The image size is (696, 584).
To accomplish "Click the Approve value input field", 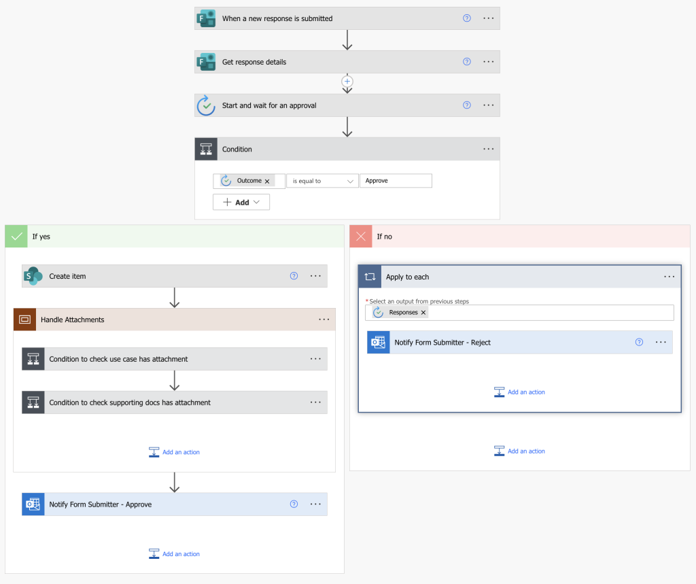I will click(x=396, y=180).
